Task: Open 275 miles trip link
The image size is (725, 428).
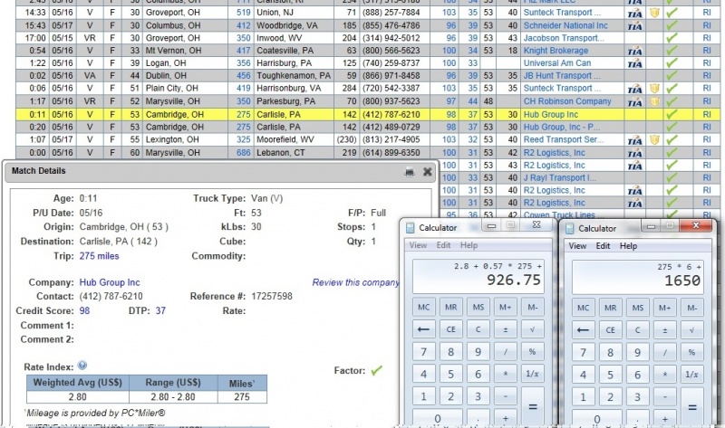Action: pyautogui.click(x=99, y=256)
